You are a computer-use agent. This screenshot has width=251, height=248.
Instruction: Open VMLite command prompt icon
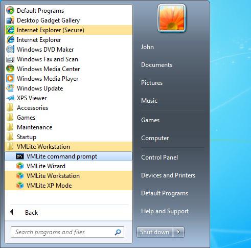coord(20,156)
